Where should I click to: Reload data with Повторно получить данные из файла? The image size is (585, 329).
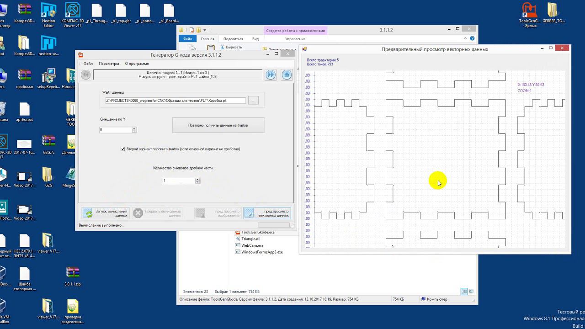(x=218, y=125)
